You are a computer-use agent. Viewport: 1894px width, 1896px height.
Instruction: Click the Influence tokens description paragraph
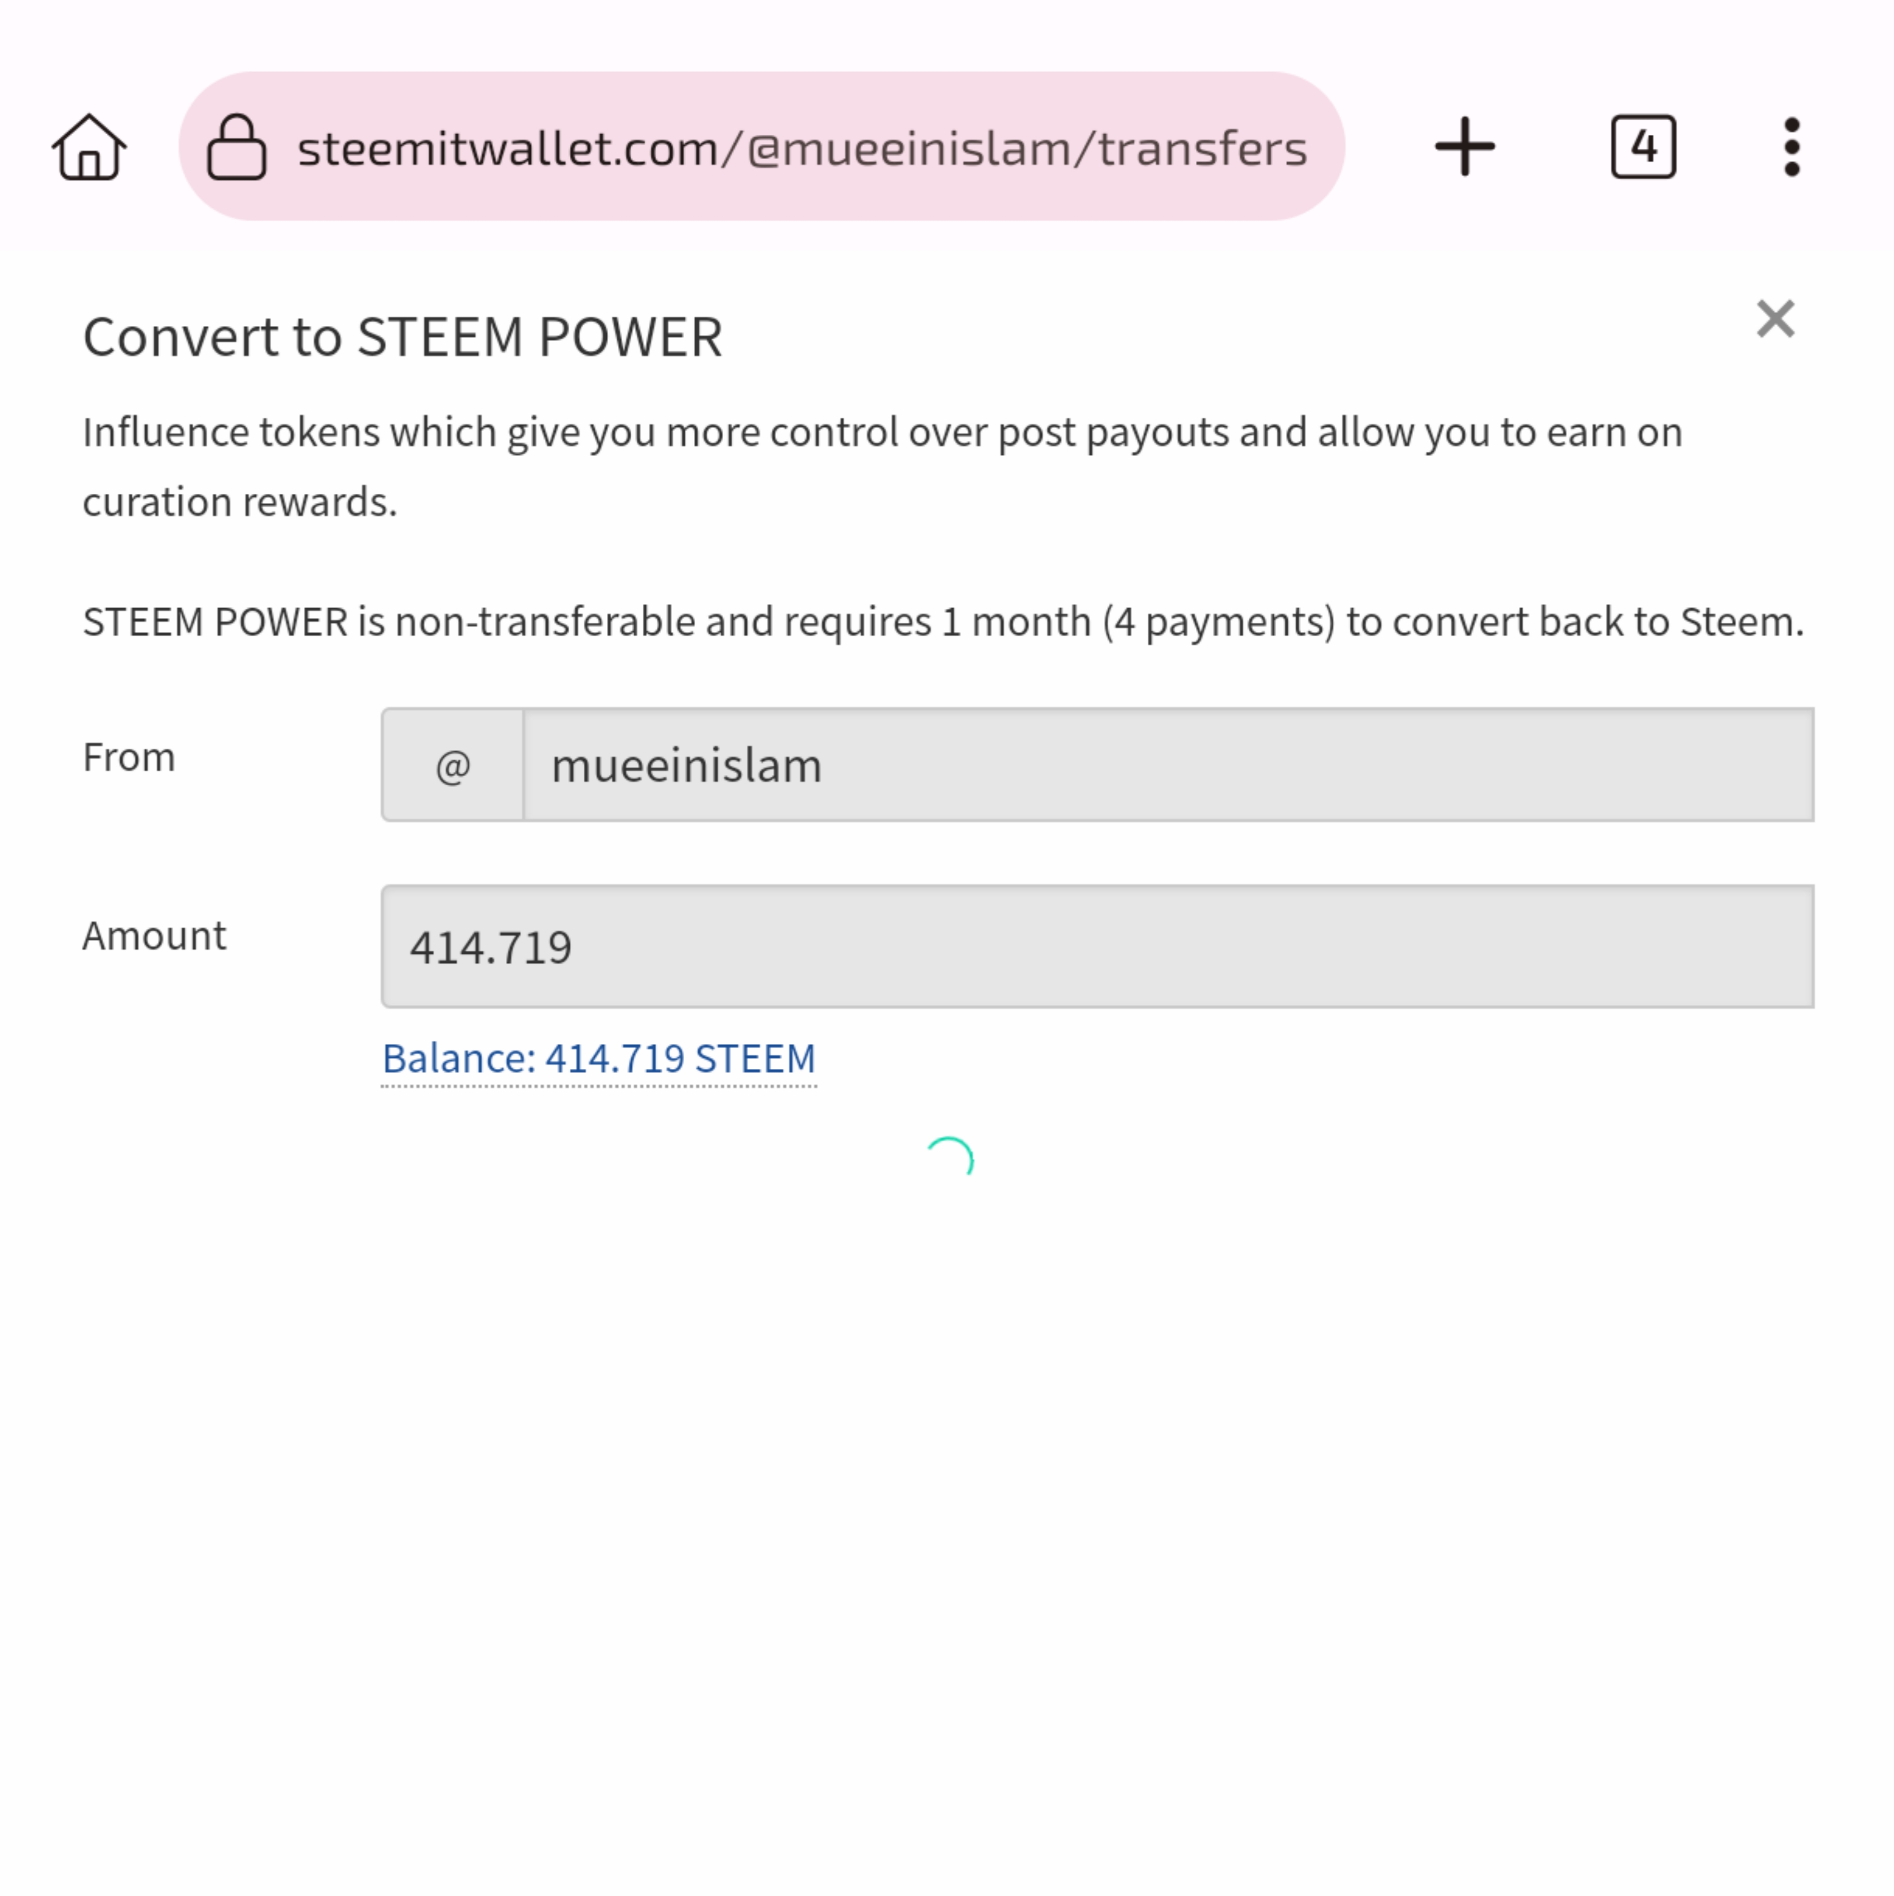tap(882, 467)
